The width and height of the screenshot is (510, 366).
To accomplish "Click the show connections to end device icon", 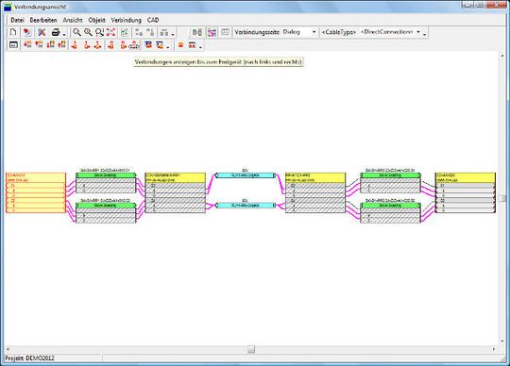I will click(x=134, y=45).
